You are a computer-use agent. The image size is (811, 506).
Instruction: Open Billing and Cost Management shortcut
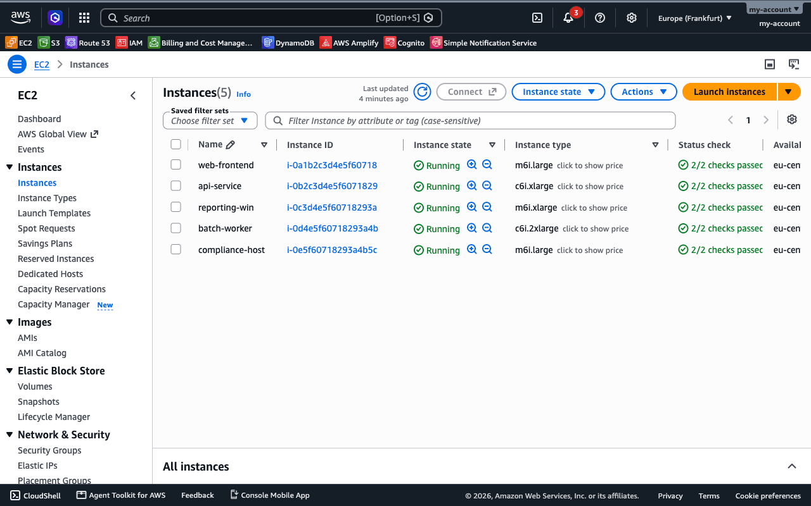(200, 43)
